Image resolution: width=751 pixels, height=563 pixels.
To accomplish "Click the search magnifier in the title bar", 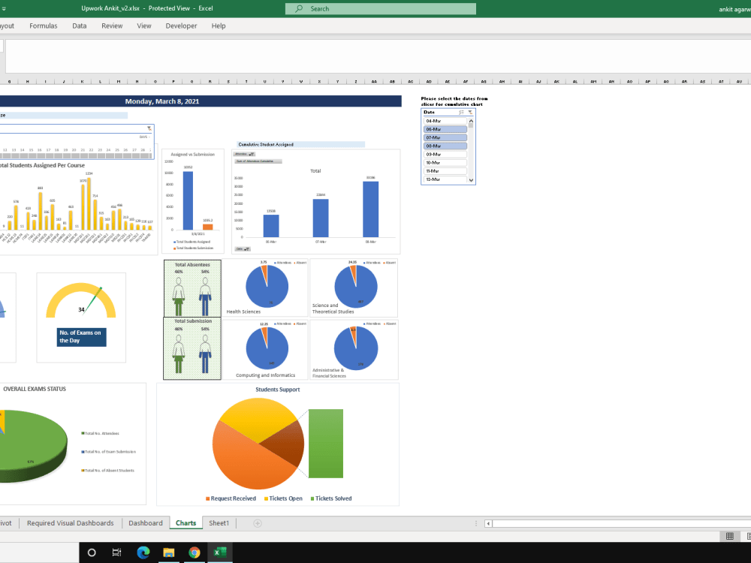I will tap(299, 9).
